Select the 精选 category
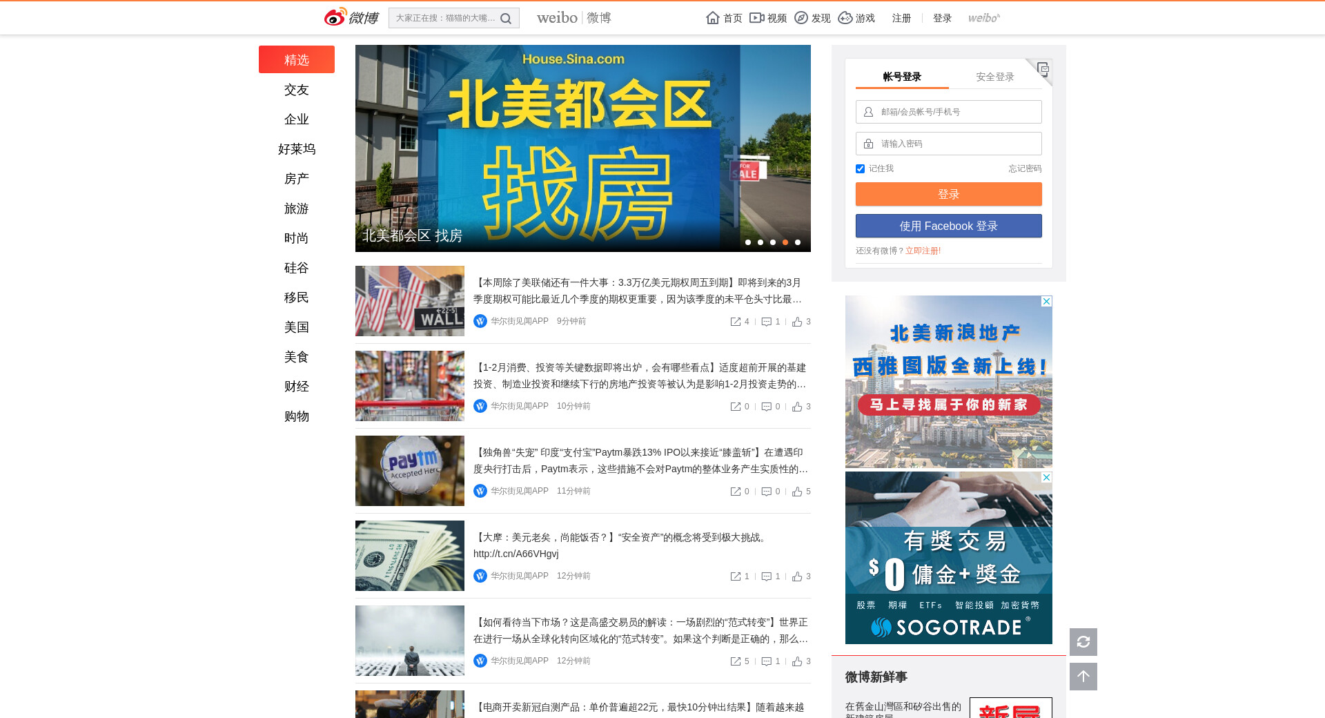This screenshot has height=718, width=1325. pyautogui.click(x=297, y=59)
